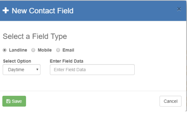Click the Mobile label text

tap(45, 50)
